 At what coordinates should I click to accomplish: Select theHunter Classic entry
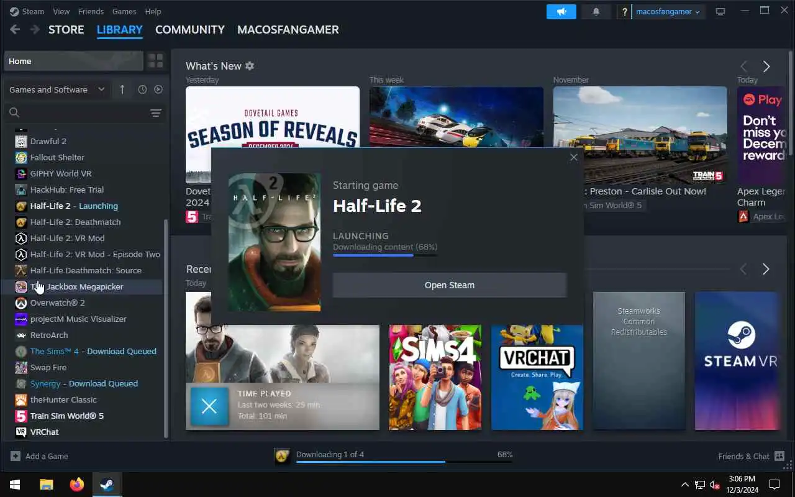(x=84, y=399)
